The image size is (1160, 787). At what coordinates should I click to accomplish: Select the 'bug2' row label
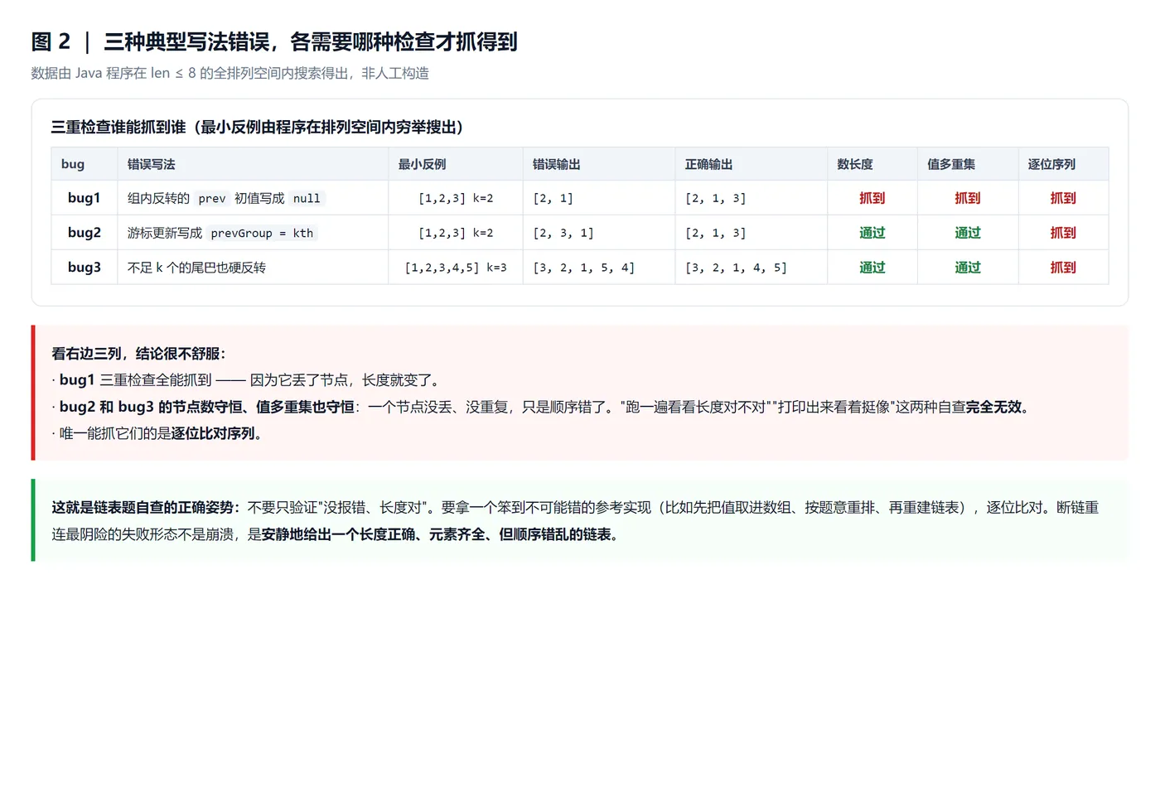pos(85,233)
